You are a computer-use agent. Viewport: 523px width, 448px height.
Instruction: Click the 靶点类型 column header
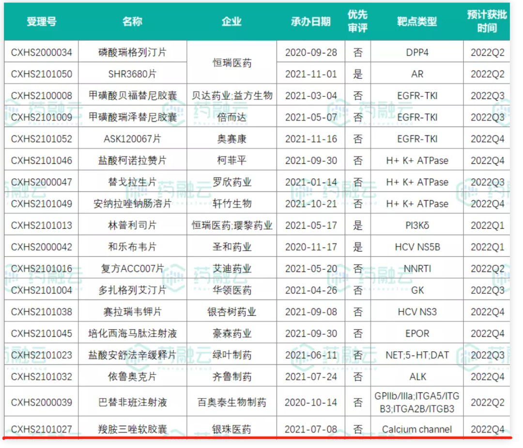[x=417, y=22]
